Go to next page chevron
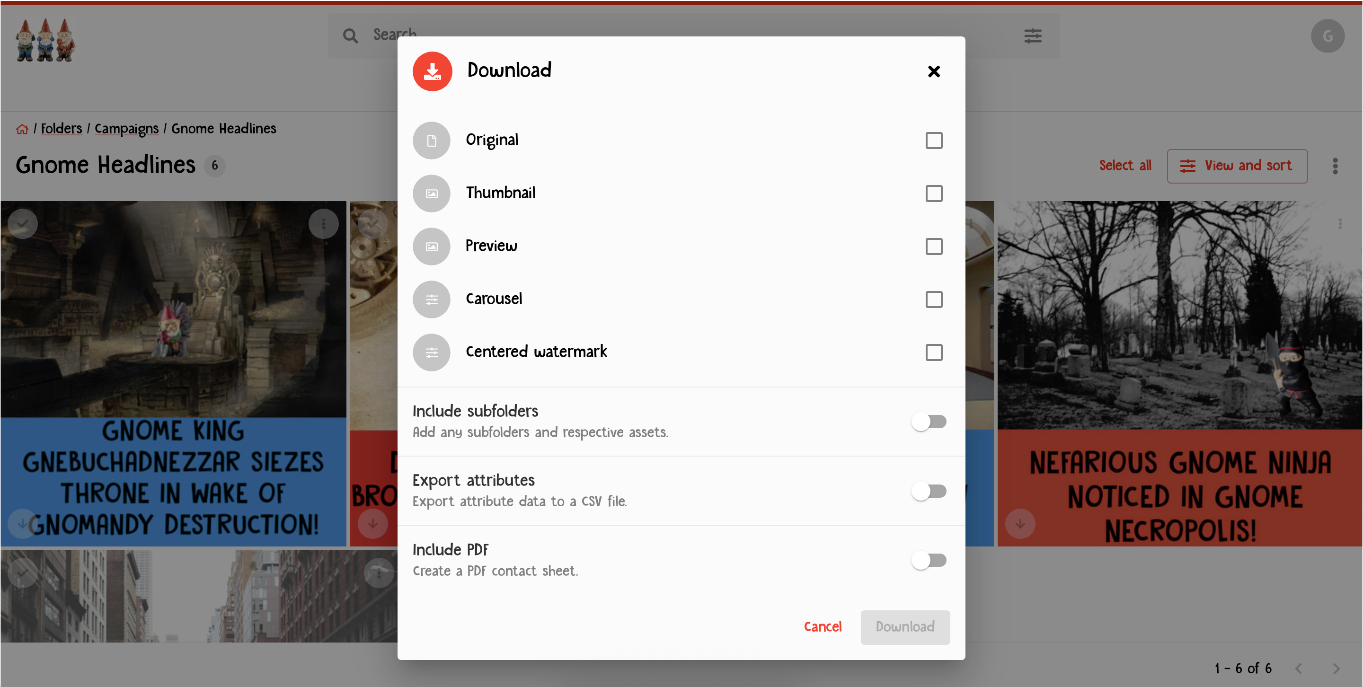 pos(1336,669)
